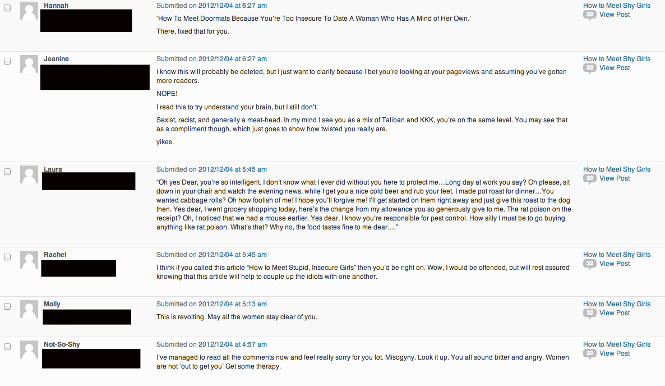Mark the checkbox next to Not-So-Shy's comment
The image size is (665, 386).
[7, 347]
